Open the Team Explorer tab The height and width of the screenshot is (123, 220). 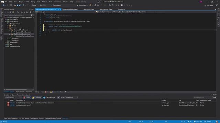(x=20, y=92)
